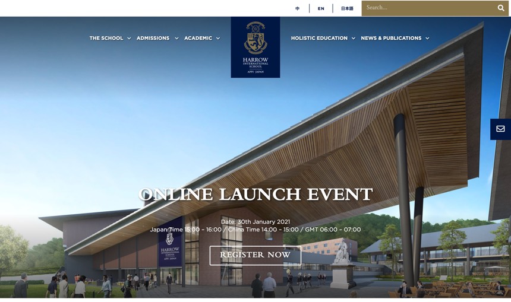Image resolution: width=511 pixels, height=302 pixels.
Task: Open The School menu item
Action: [106, 38]
